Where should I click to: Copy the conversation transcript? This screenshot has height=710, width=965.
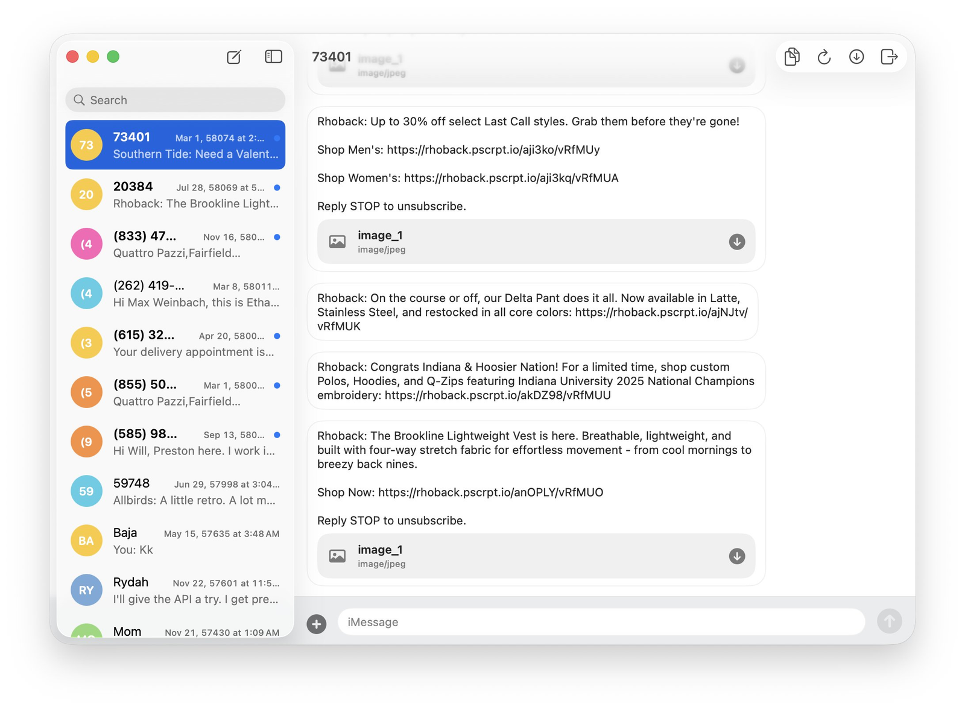coord(792,57)
